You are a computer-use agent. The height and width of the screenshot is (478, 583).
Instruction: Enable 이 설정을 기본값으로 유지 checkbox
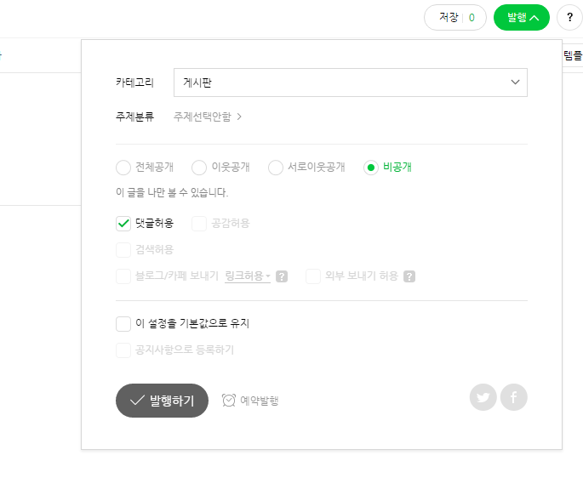pos(123,324)
